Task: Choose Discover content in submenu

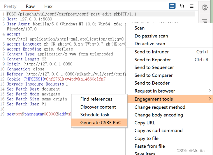Action: [x=99, y=107]
